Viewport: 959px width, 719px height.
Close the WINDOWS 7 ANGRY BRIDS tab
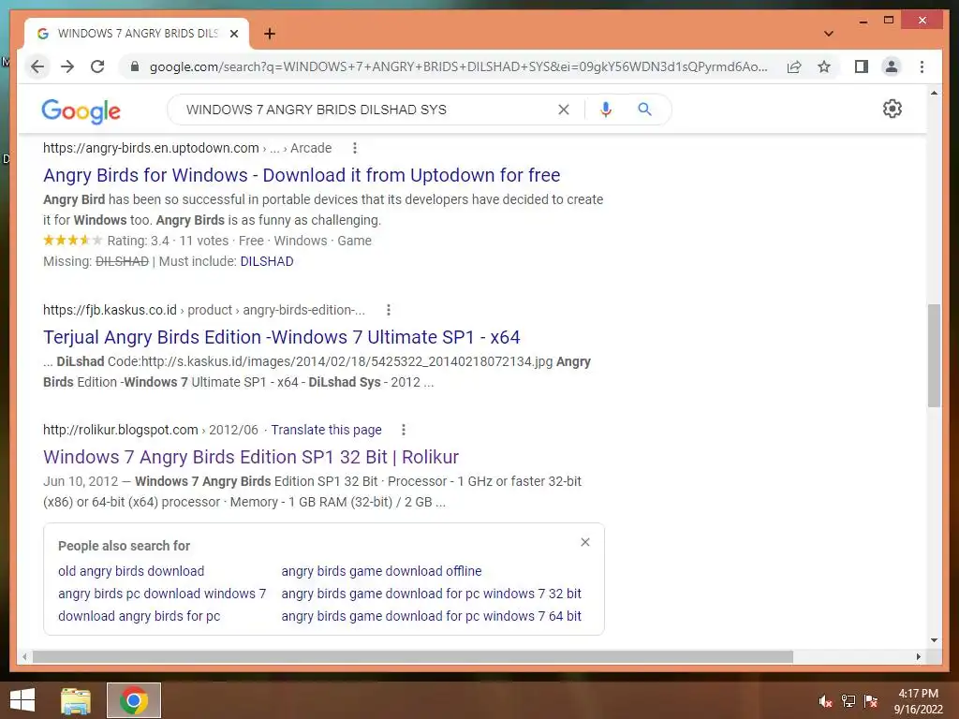[233, 34]
